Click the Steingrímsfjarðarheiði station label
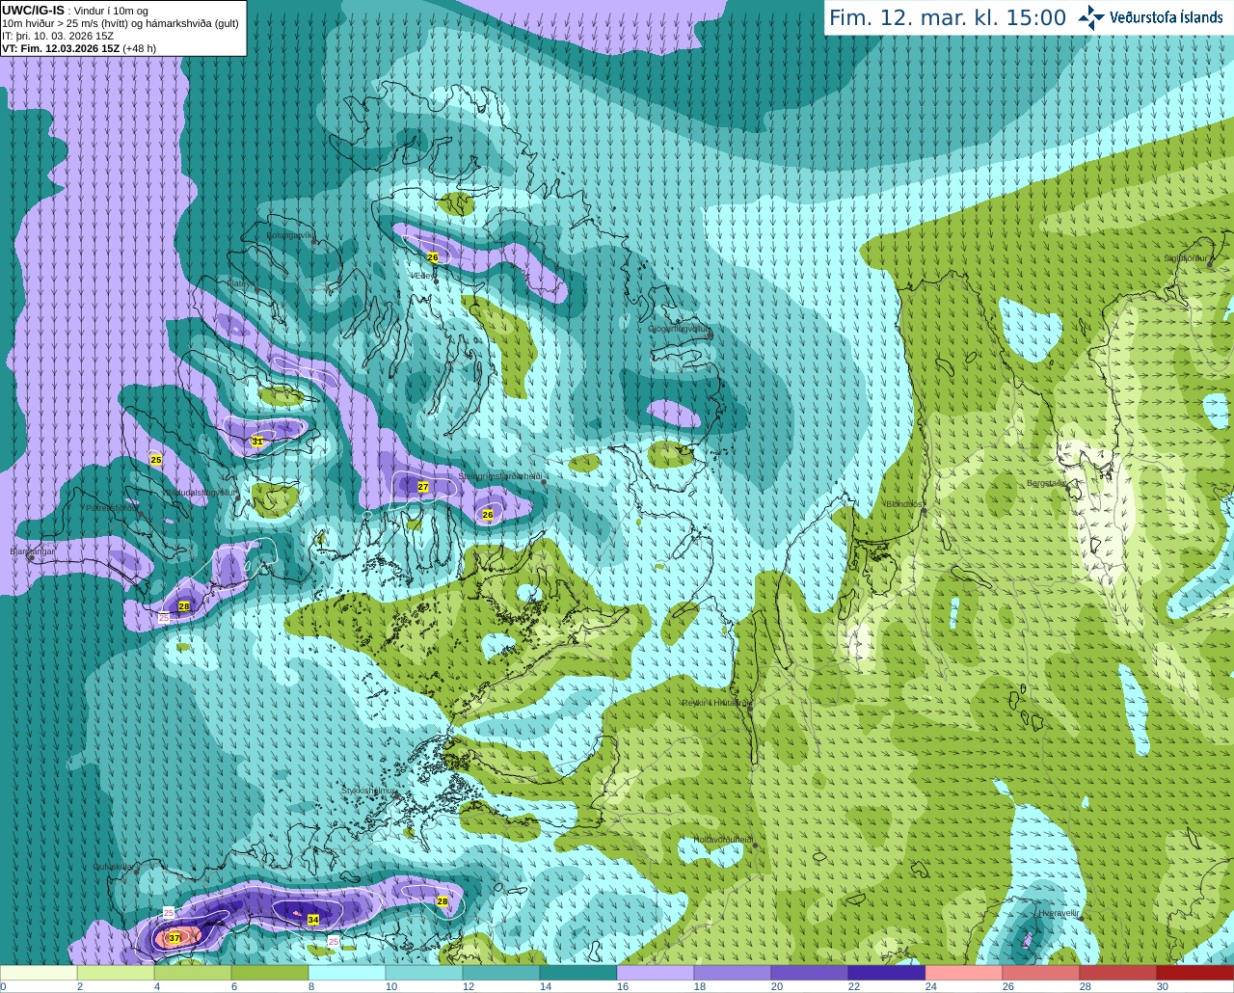The image size is (1234, 993). (x=498, y=476)
